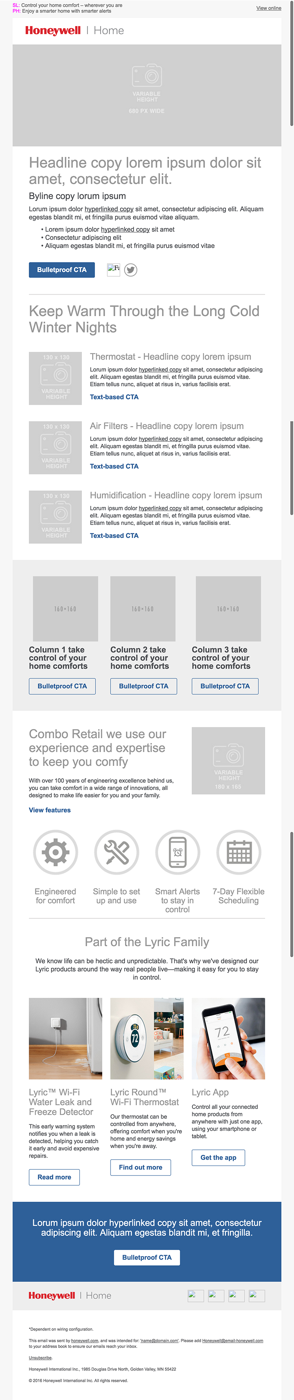The height and width of the screenshot is (1400, 294).
Task: Click the Honeywell Home logo in header
Action: 74,31
